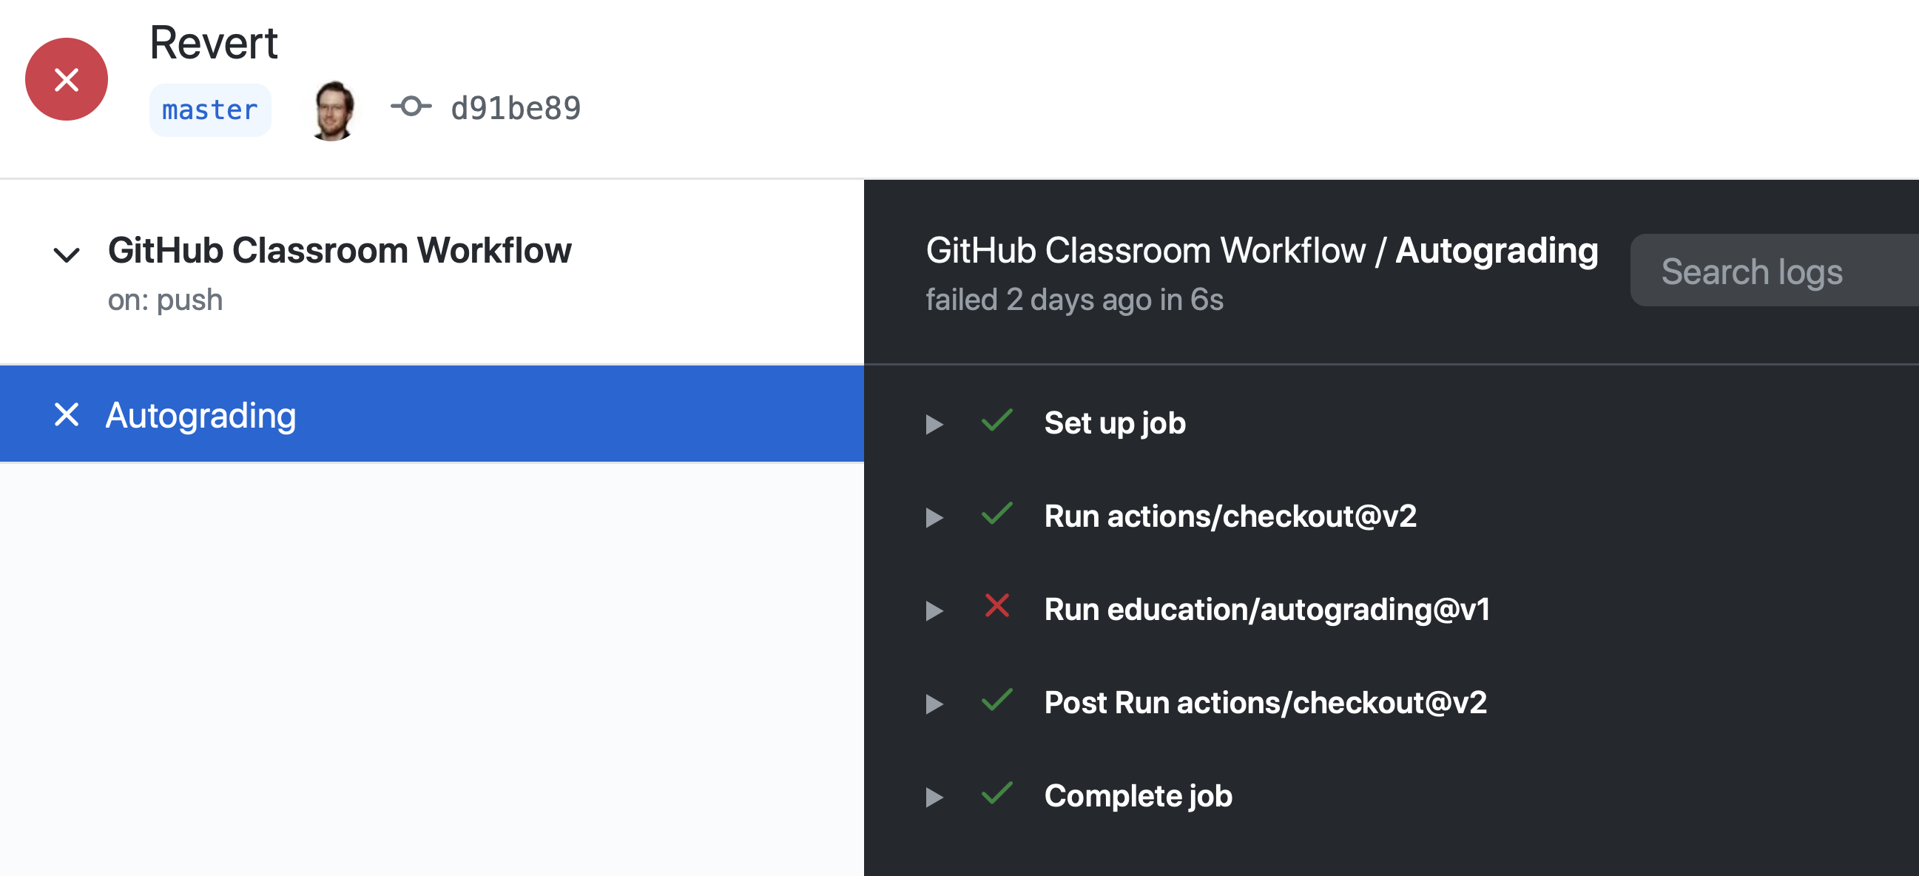
Task: Open commit d91be89
Action: click(516, 109)
